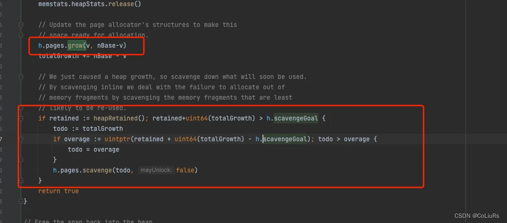The image size is (507, 223).
Task: Place the cursor on "heapRetained()" call
Action: click(x=119, y=119)
